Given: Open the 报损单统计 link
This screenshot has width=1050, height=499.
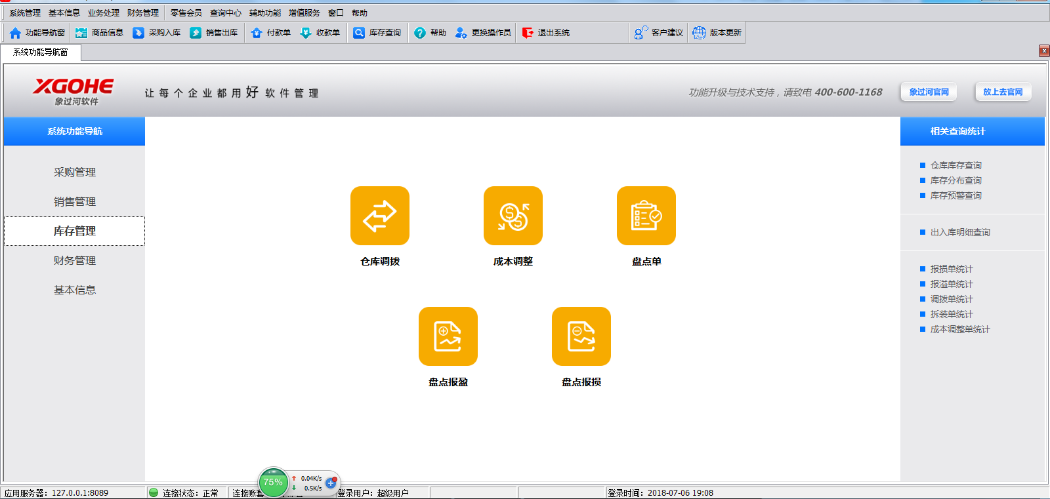Looking at the screenshot, I should (952, 269).
